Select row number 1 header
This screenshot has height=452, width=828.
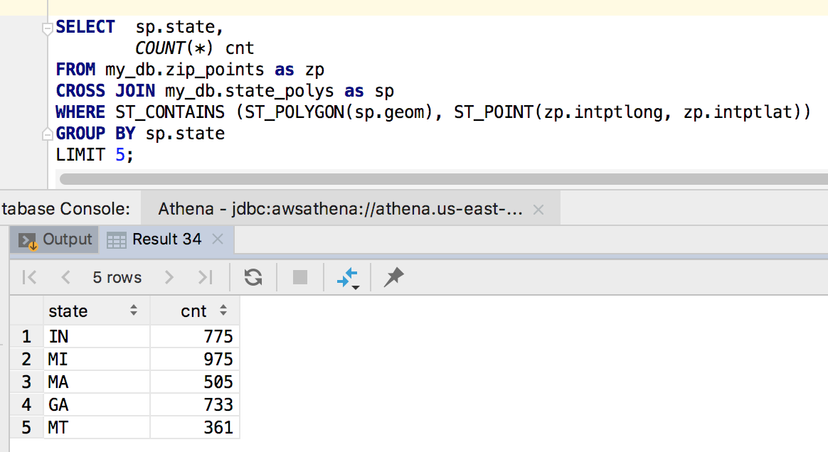[26, 336]
